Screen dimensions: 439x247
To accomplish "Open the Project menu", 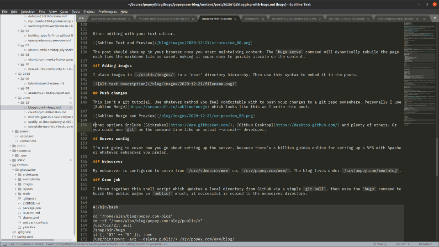I will click(x=89, y=11).
